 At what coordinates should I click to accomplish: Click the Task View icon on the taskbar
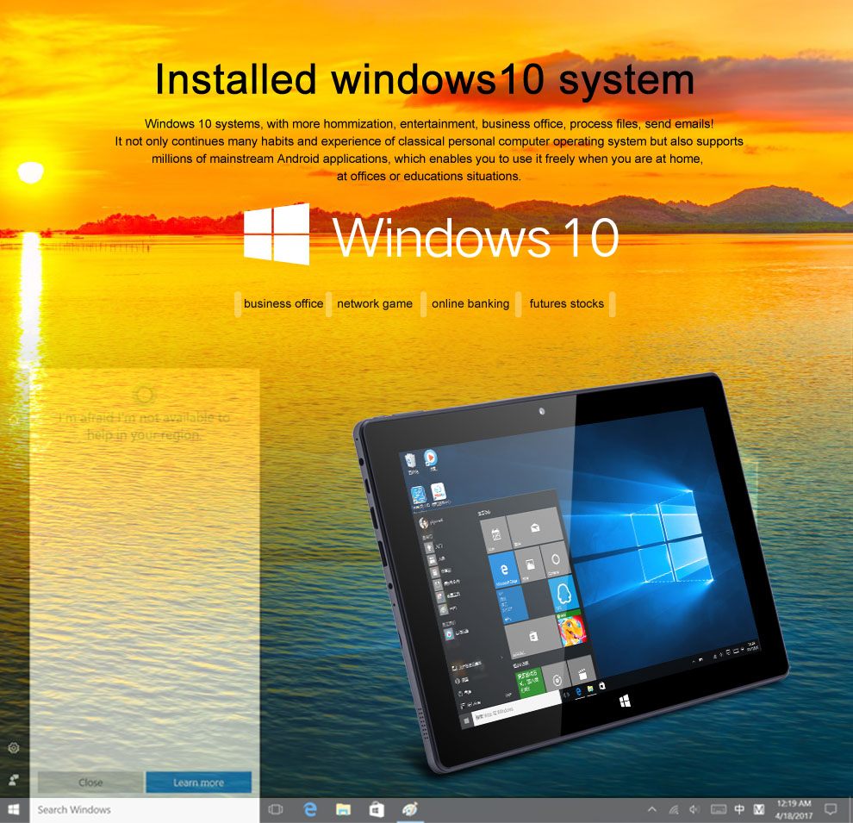[274, 809]
